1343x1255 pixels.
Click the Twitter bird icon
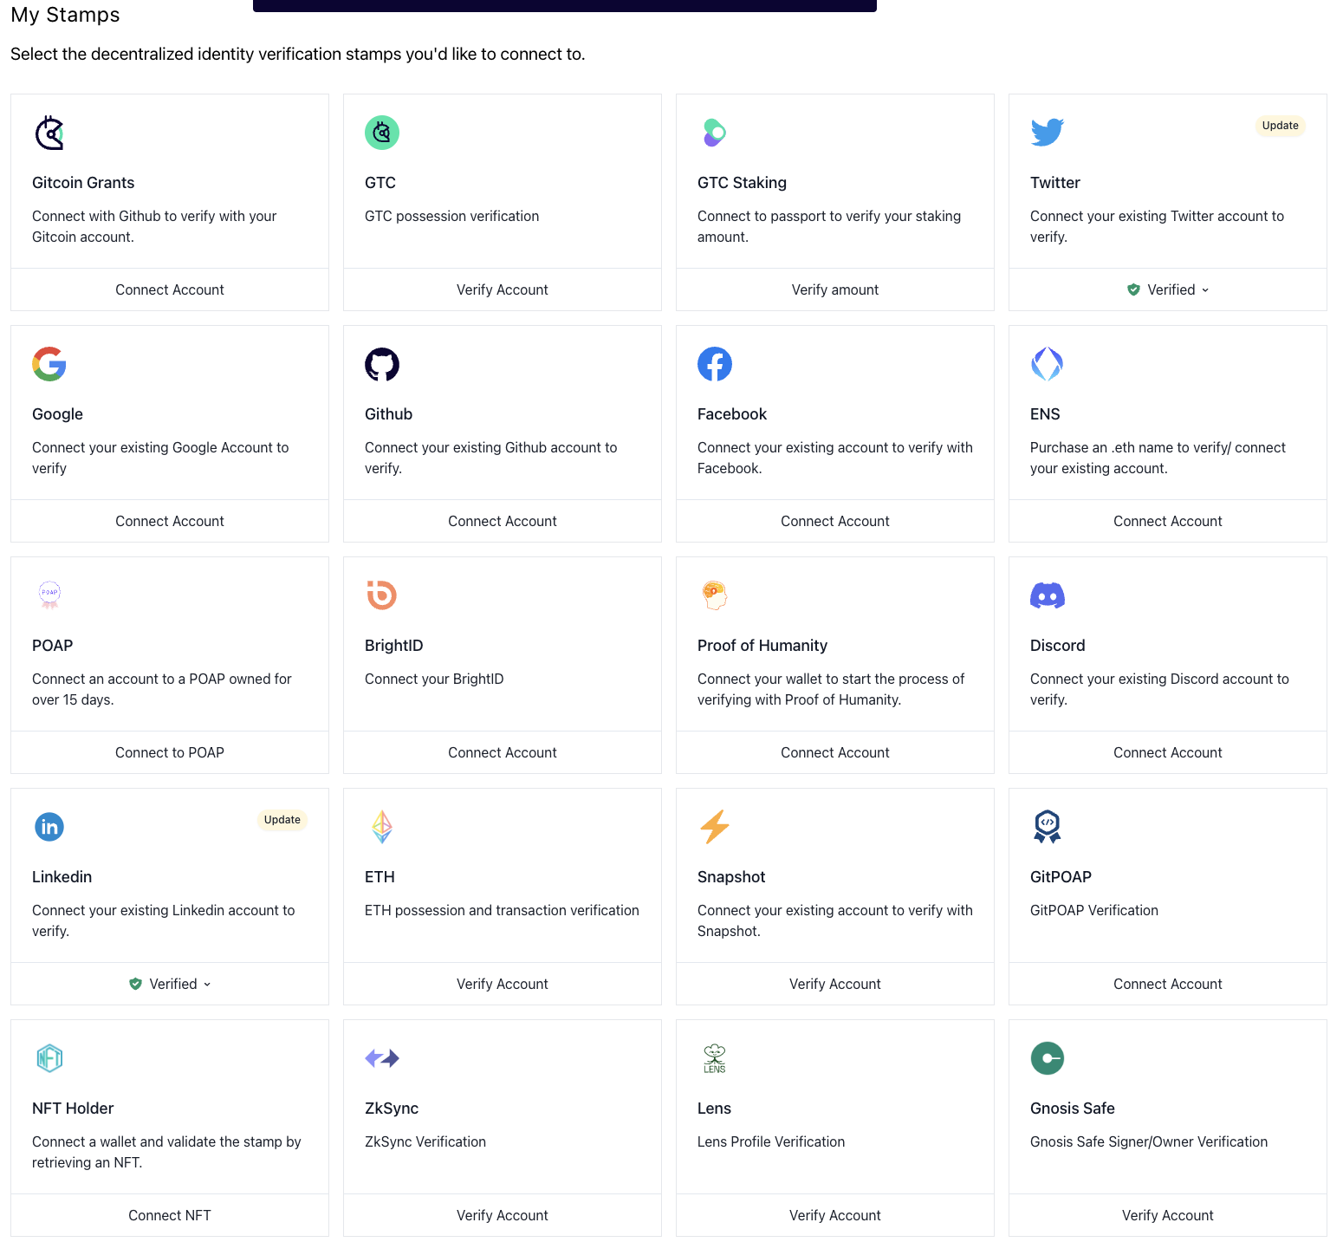click(1047, 133)
